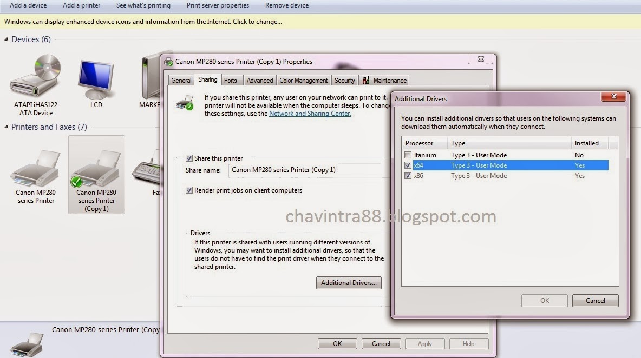This screenshot has height=358, width=641.
Task: Click Add a device in the toolbar
Action: coord(28,5)
